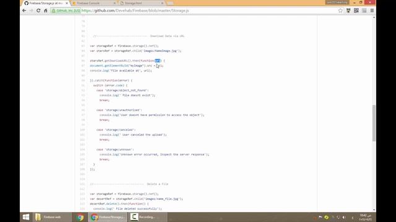Click the 'var storageRef' line above starsRef
The image size is (396, 222).
click(124, 46)
